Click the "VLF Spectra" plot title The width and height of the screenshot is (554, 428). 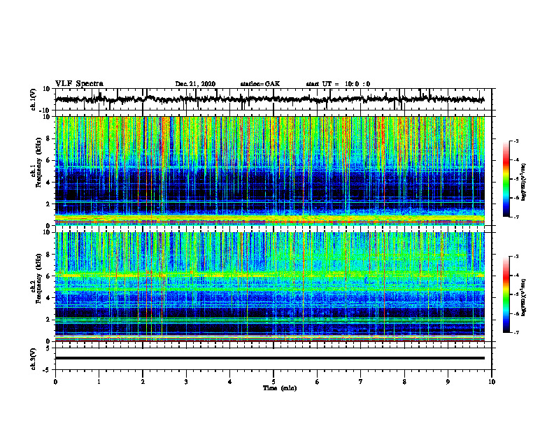coord(79,83)
